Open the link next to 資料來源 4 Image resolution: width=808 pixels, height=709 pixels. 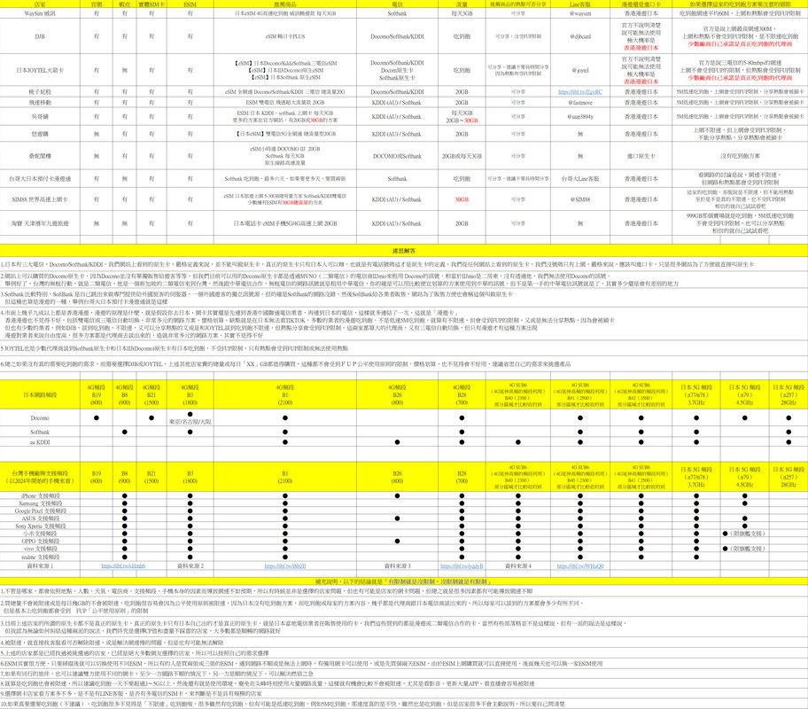(x=580, y=566)
